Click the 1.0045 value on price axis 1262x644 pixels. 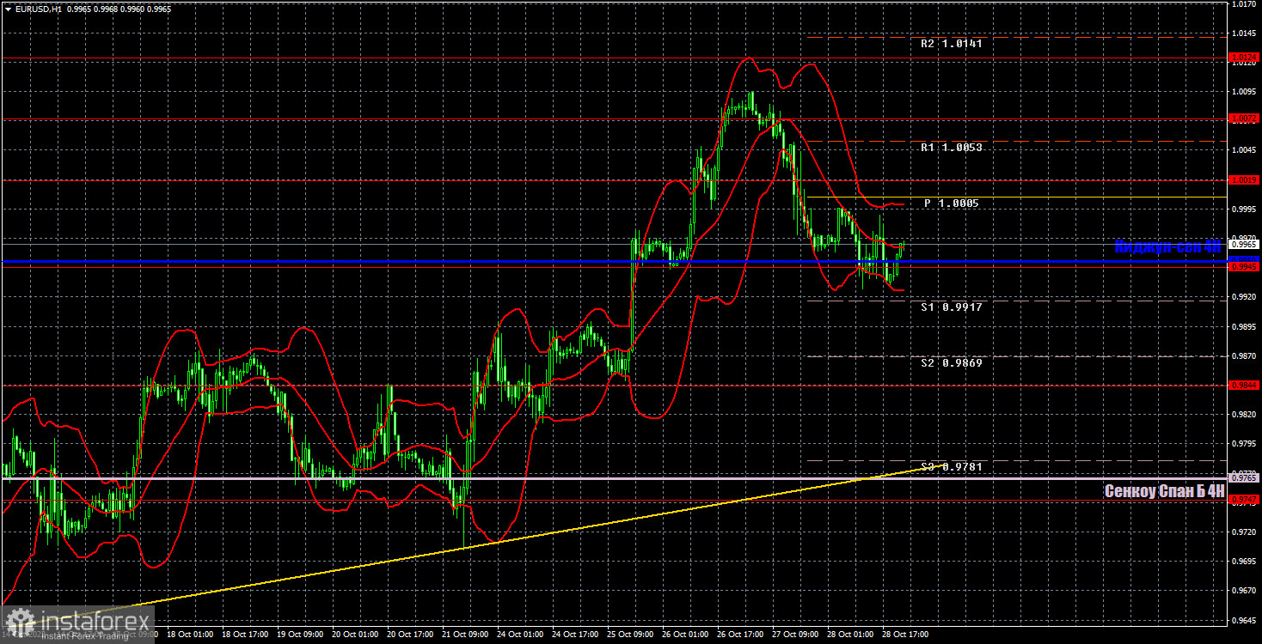pos(1245,150)
